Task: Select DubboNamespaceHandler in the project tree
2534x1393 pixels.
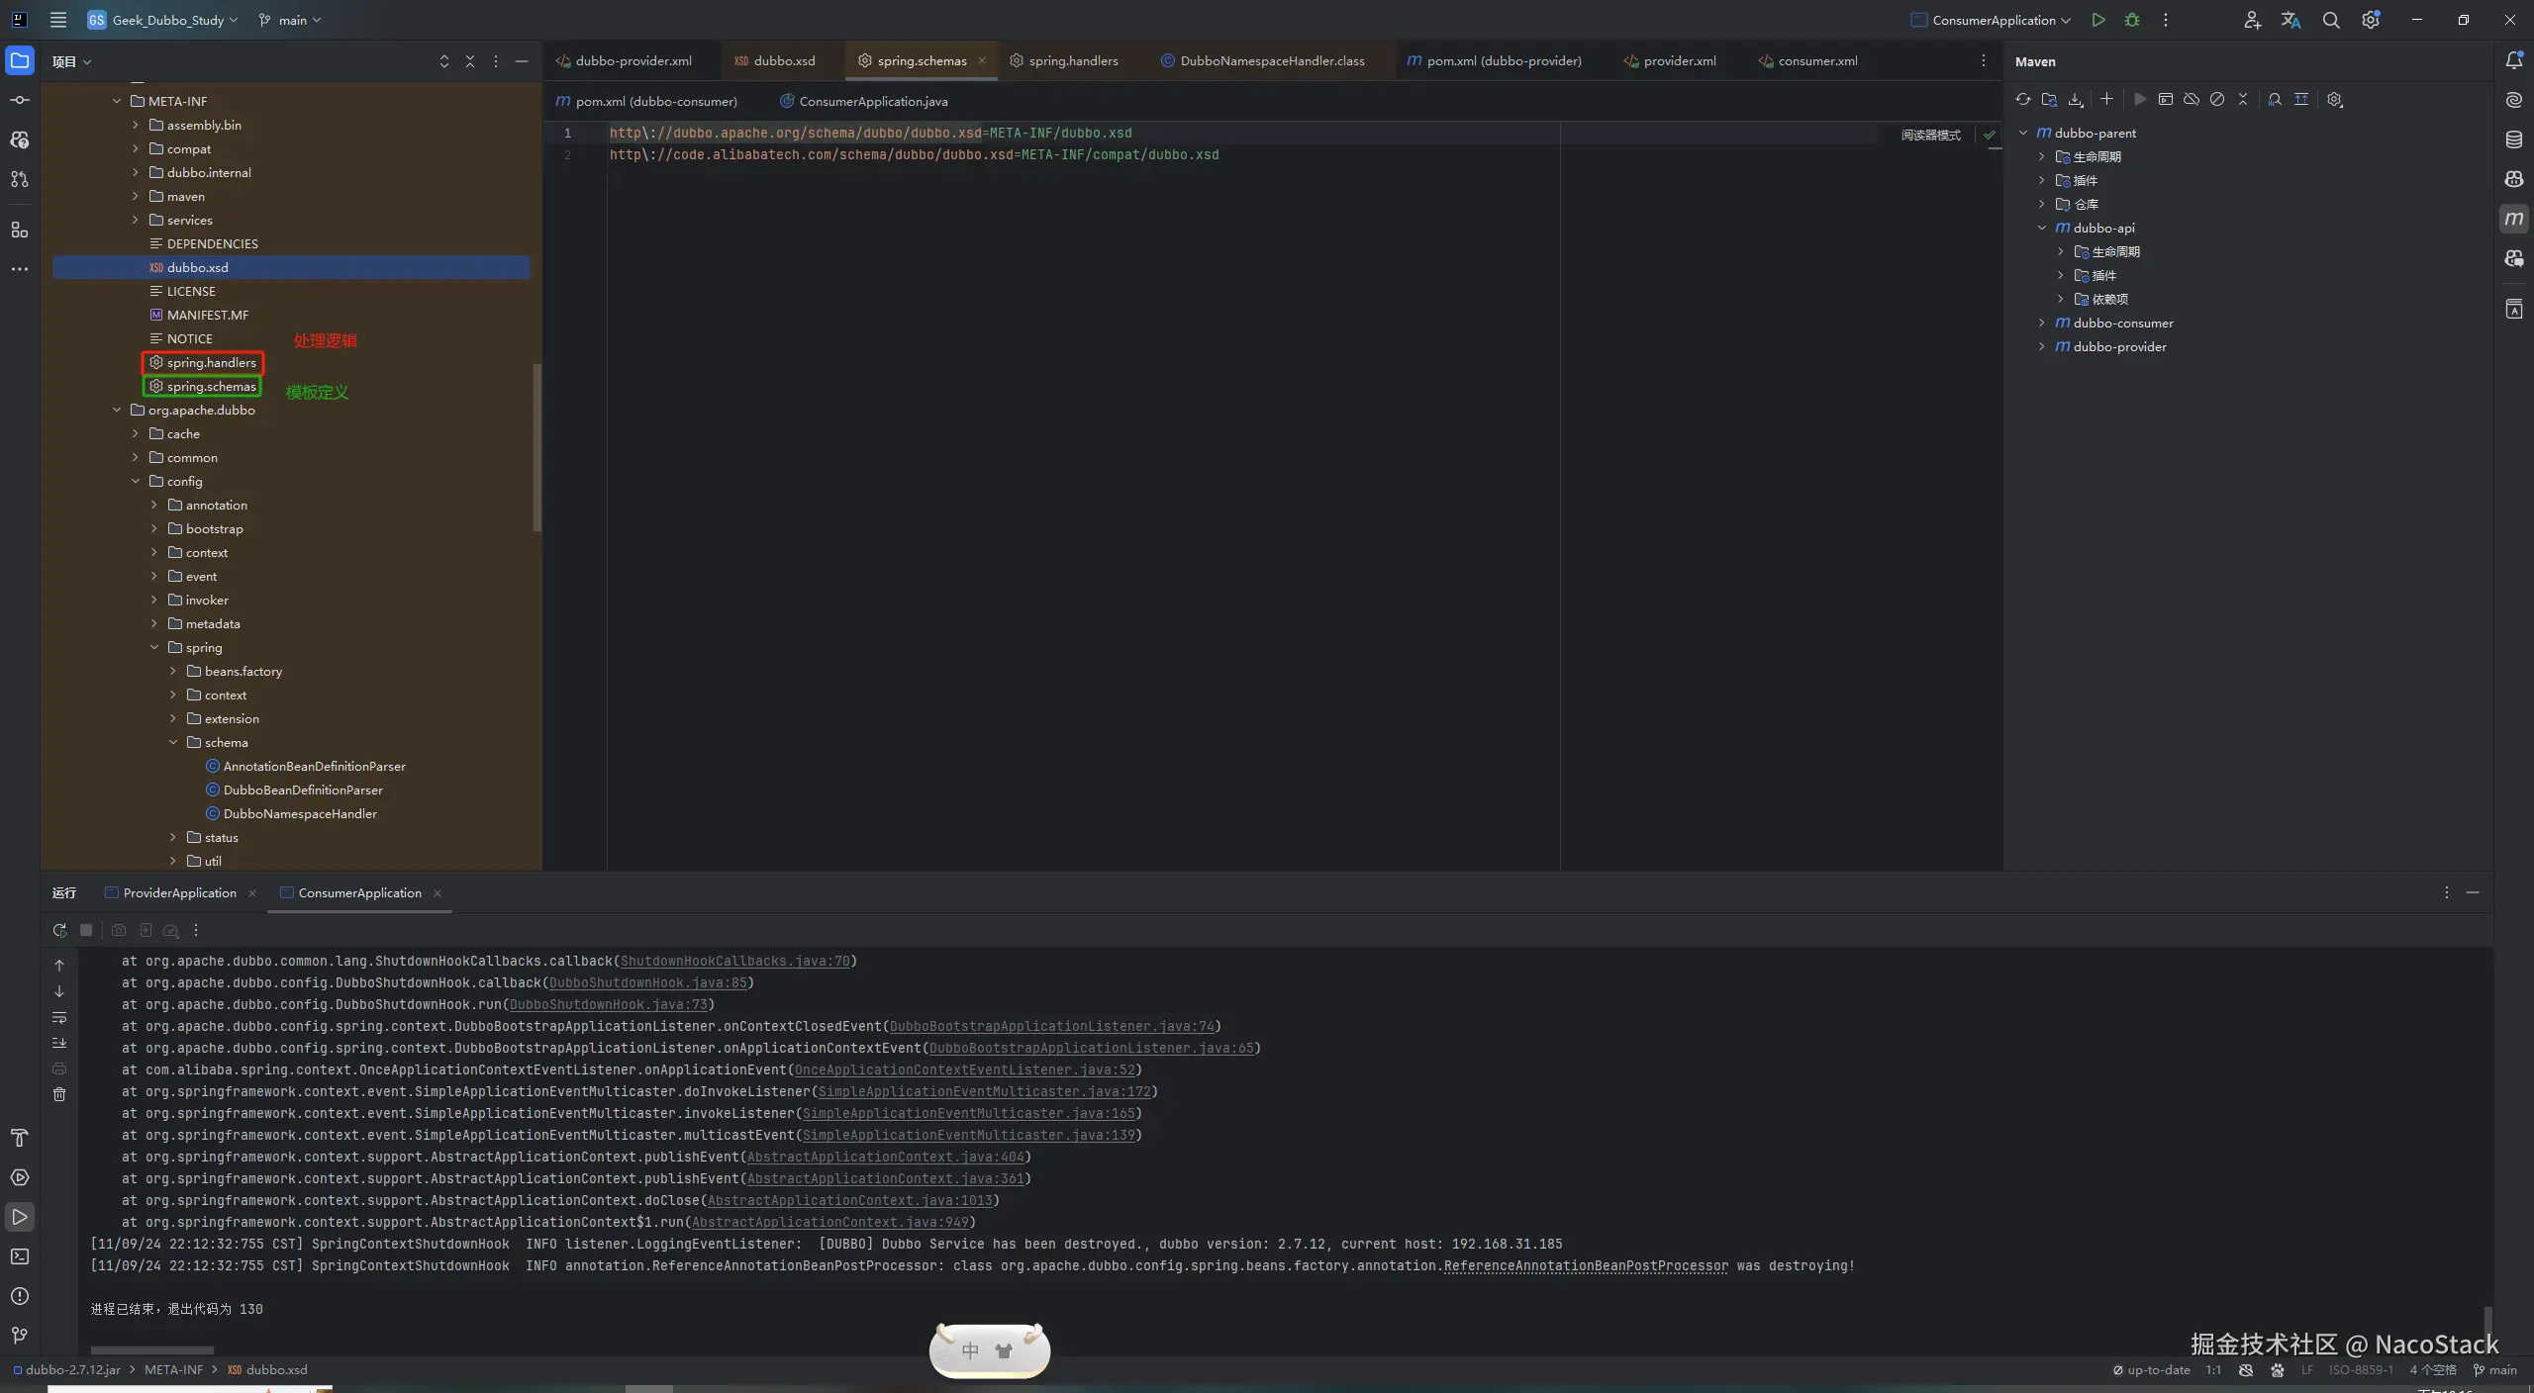Action: (x=299, y=813)
